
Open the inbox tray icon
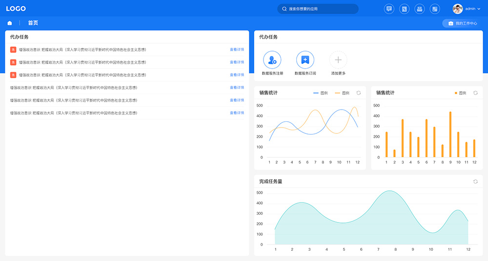[420, 9]
